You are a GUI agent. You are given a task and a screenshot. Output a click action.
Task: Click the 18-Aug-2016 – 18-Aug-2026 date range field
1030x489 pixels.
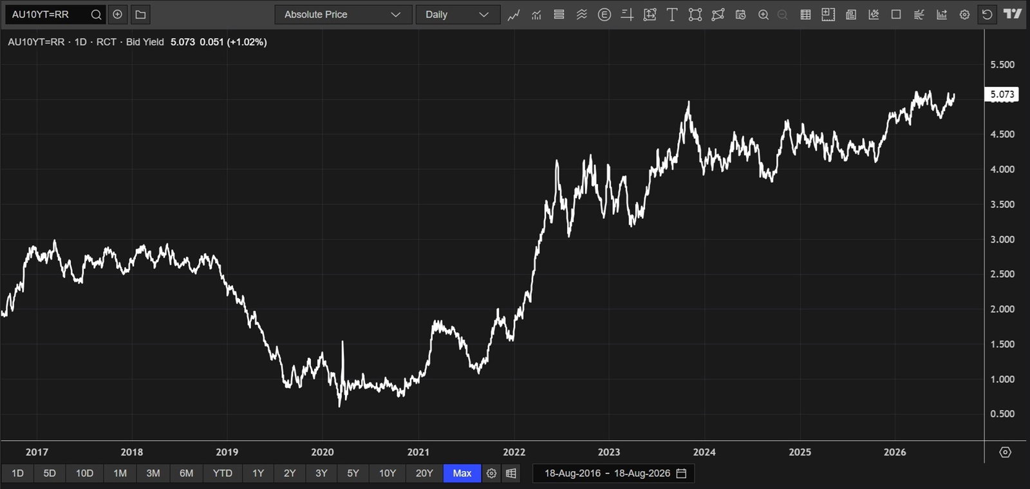click(613, 474)
